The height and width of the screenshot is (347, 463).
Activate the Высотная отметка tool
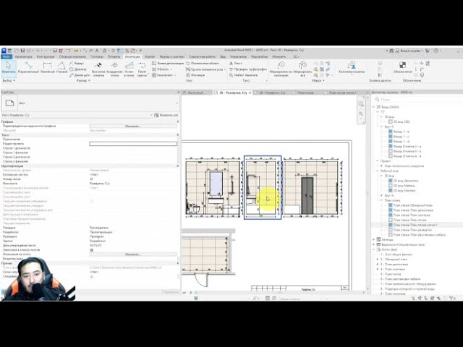(98, 69)
